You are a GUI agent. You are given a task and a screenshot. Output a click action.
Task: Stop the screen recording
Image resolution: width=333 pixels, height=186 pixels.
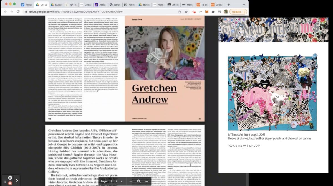(10, 183)
